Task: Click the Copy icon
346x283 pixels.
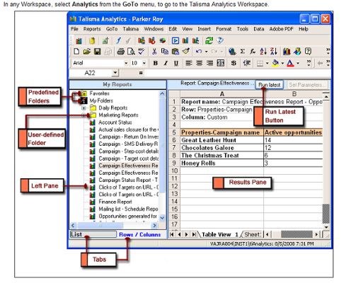Action: (x=164, y=52)
